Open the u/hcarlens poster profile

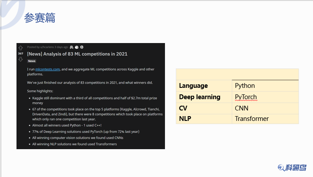click(x=47, y=47)
